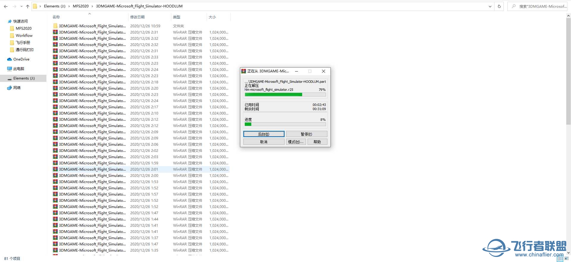This screenshot has width=571, height=262.
Task: Click the This PC monitor icon
Action: tap(10, 69)
